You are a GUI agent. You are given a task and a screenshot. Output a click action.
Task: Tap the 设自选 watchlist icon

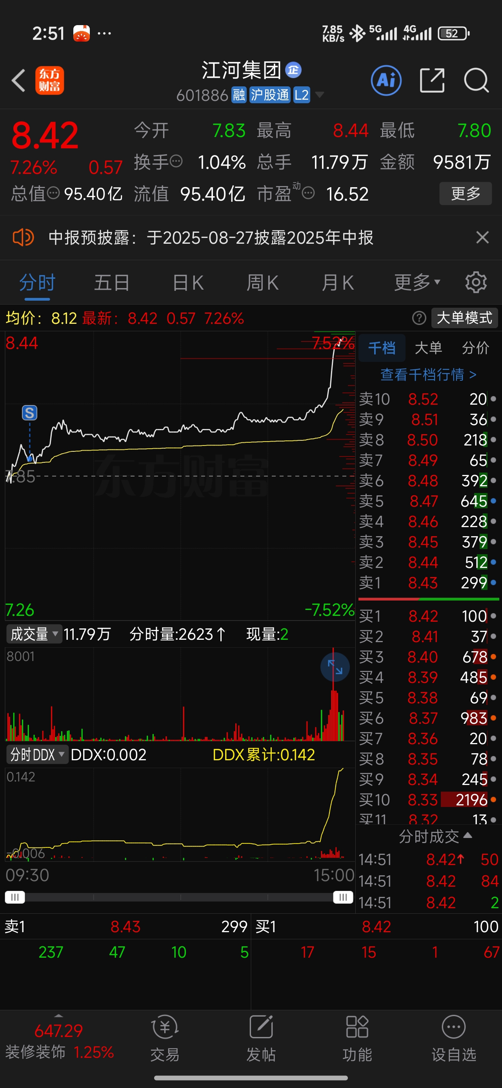click(453, 1038)
